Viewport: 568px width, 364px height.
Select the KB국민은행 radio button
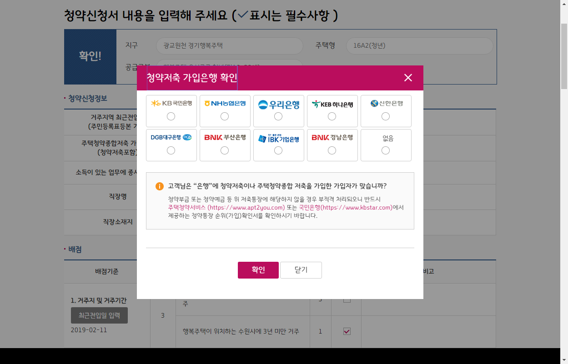[171, 116]
